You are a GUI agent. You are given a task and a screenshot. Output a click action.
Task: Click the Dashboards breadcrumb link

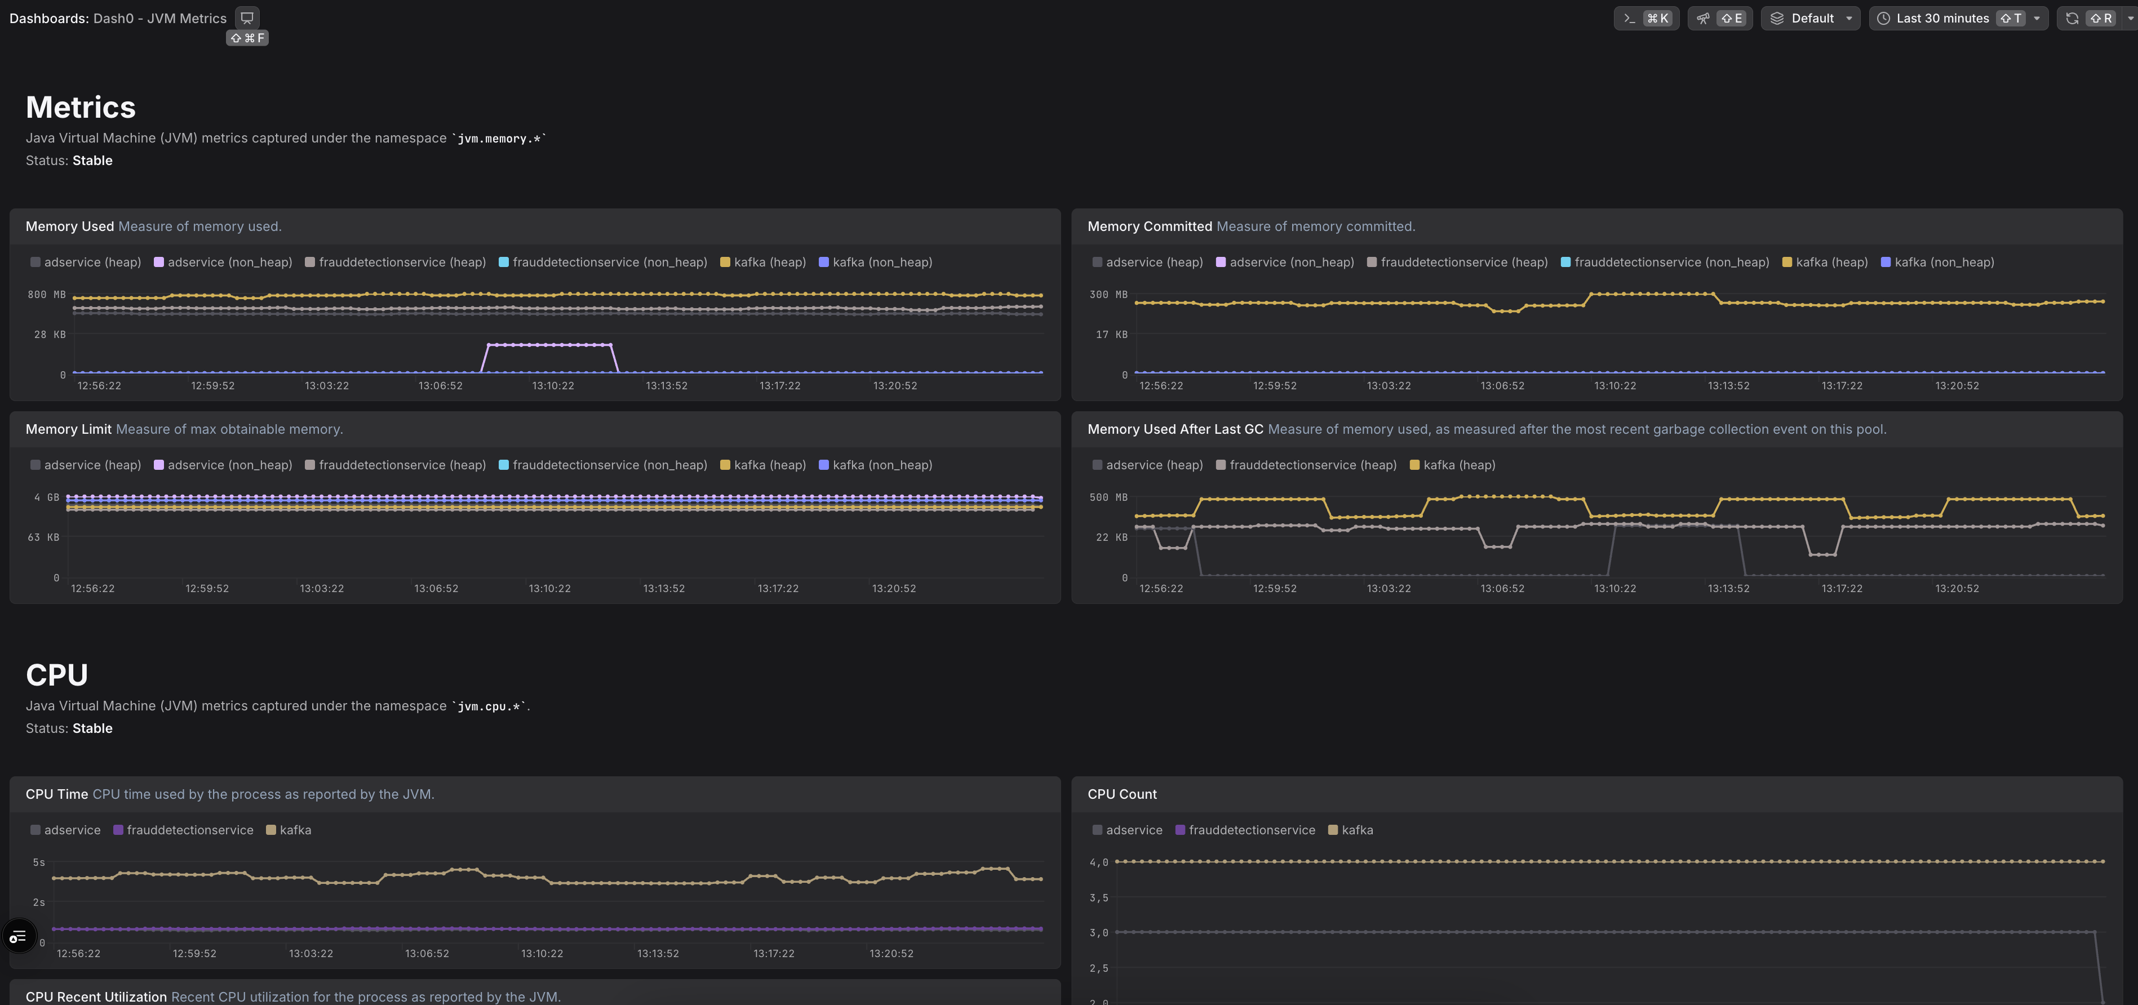pyautogui.click(x=47, y=18)
